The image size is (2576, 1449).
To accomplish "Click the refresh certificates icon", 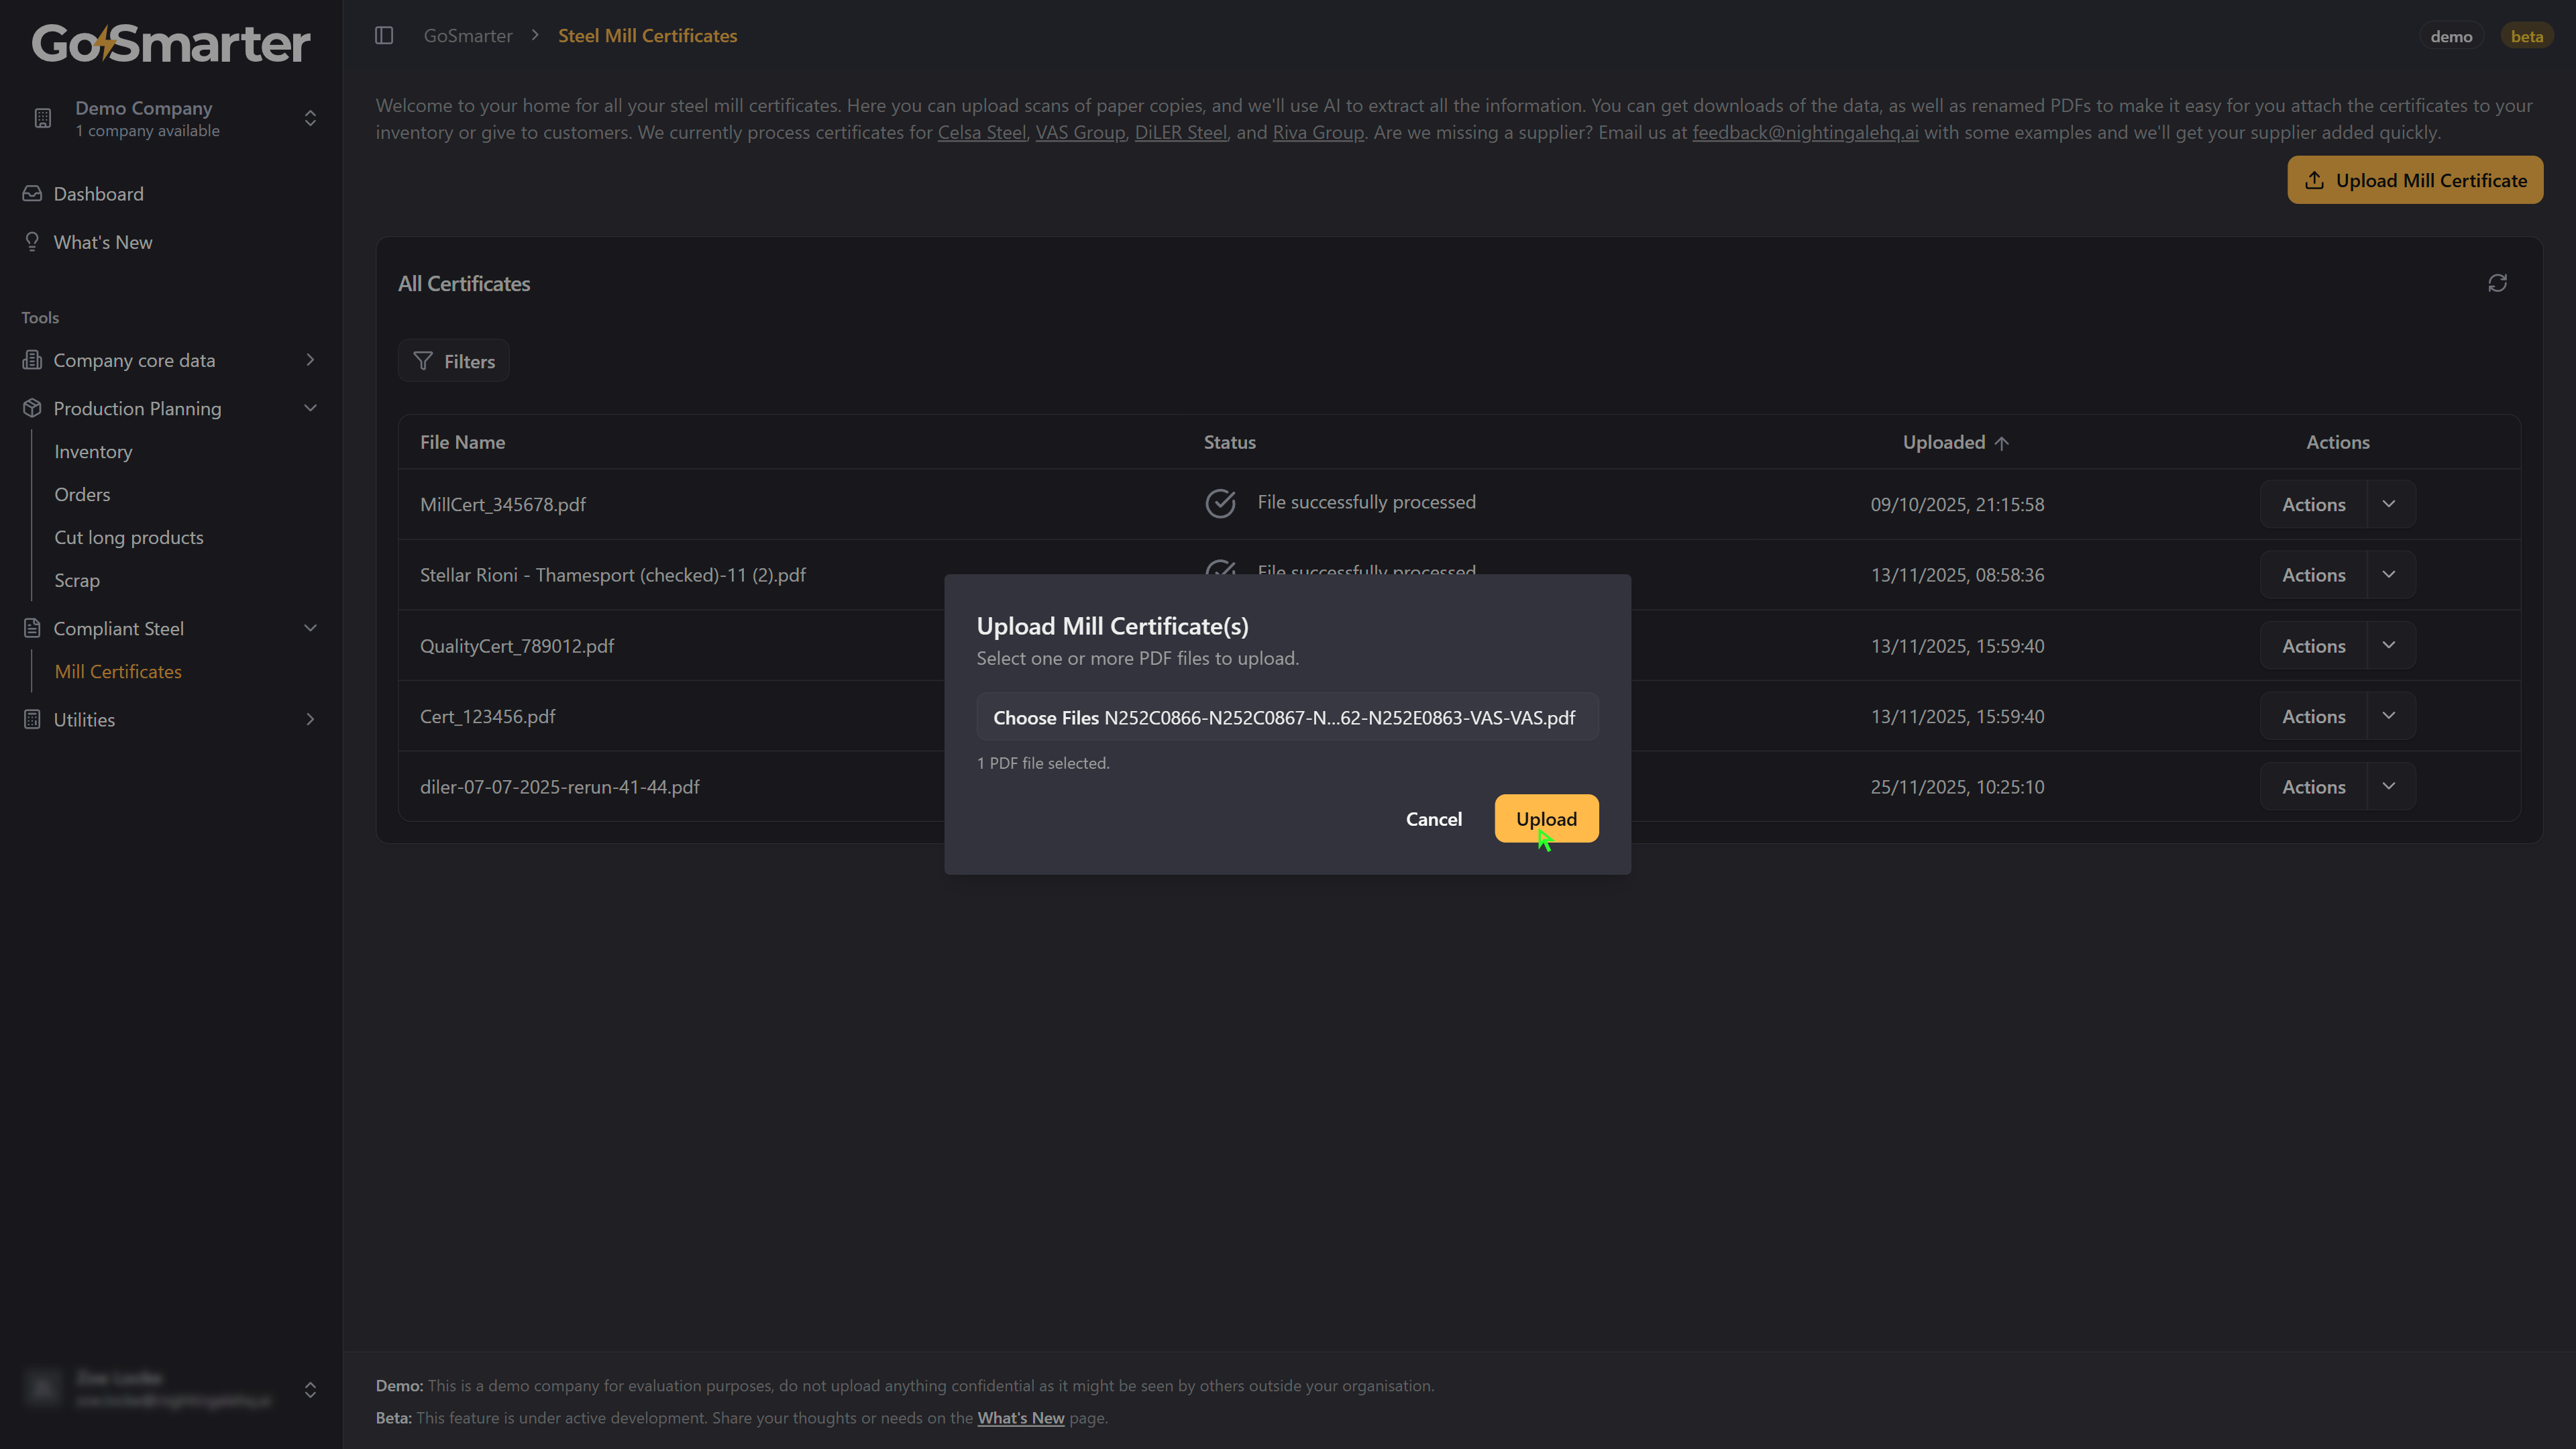I will [x=2497, y=283].
